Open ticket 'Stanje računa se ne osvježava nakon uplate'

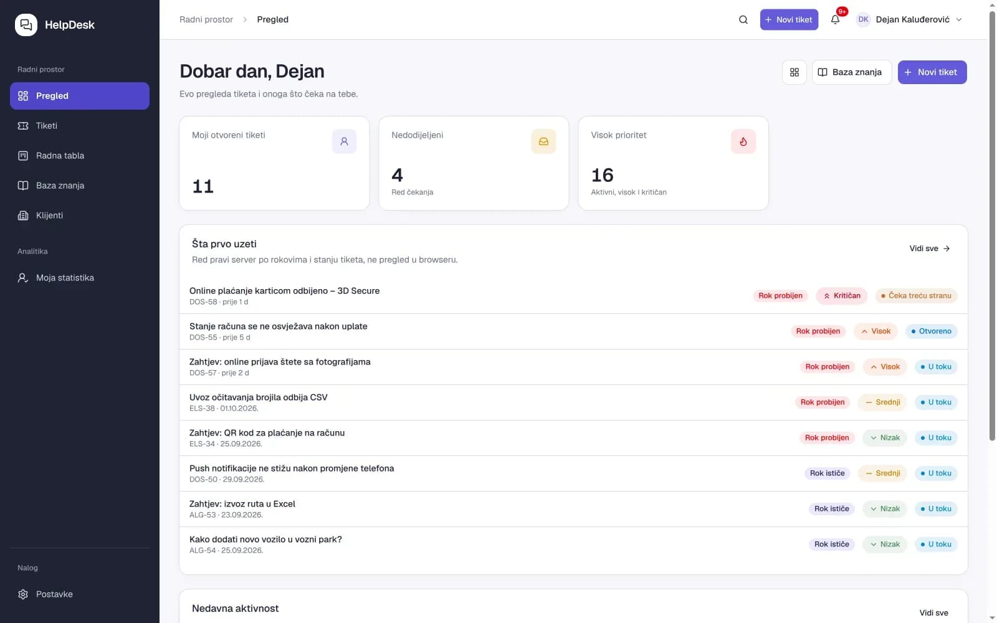(x=573, y=331)
